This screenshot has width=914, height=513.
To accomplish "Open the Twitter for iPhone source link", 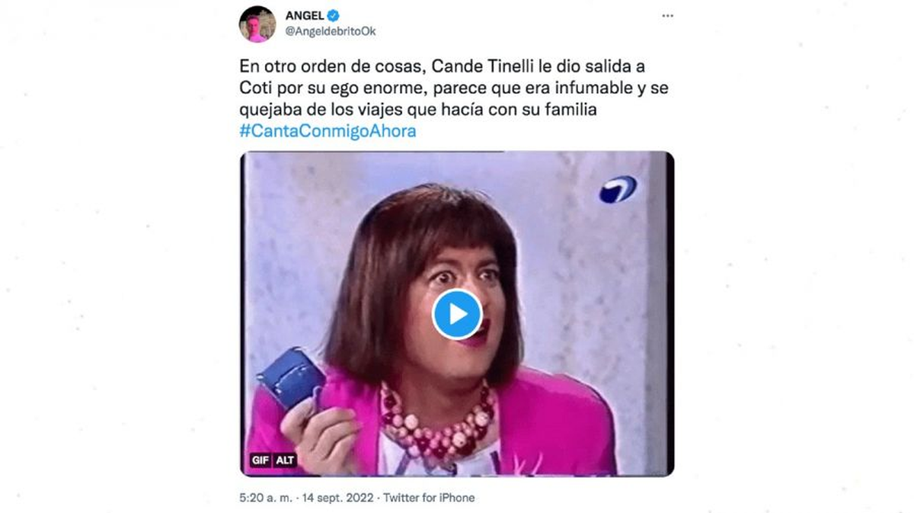I will point(429,498).
